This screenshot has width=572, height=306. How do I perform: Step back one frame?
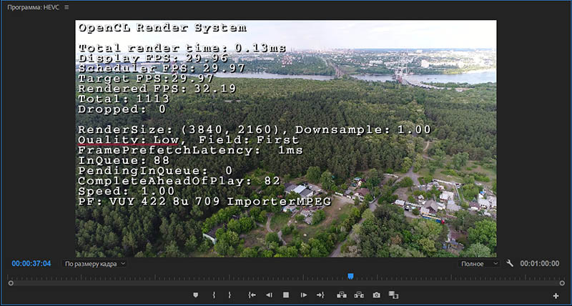[269, 295]
